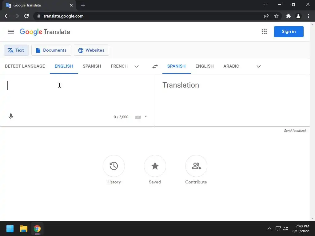
Task: Switch to Documents translation mode
Action: 51,50
